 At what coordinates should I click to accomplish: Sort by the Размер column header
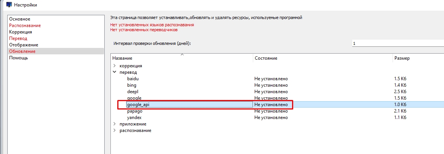418,58
